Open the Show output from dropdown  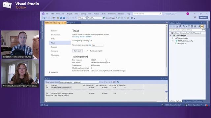(79, 82)
